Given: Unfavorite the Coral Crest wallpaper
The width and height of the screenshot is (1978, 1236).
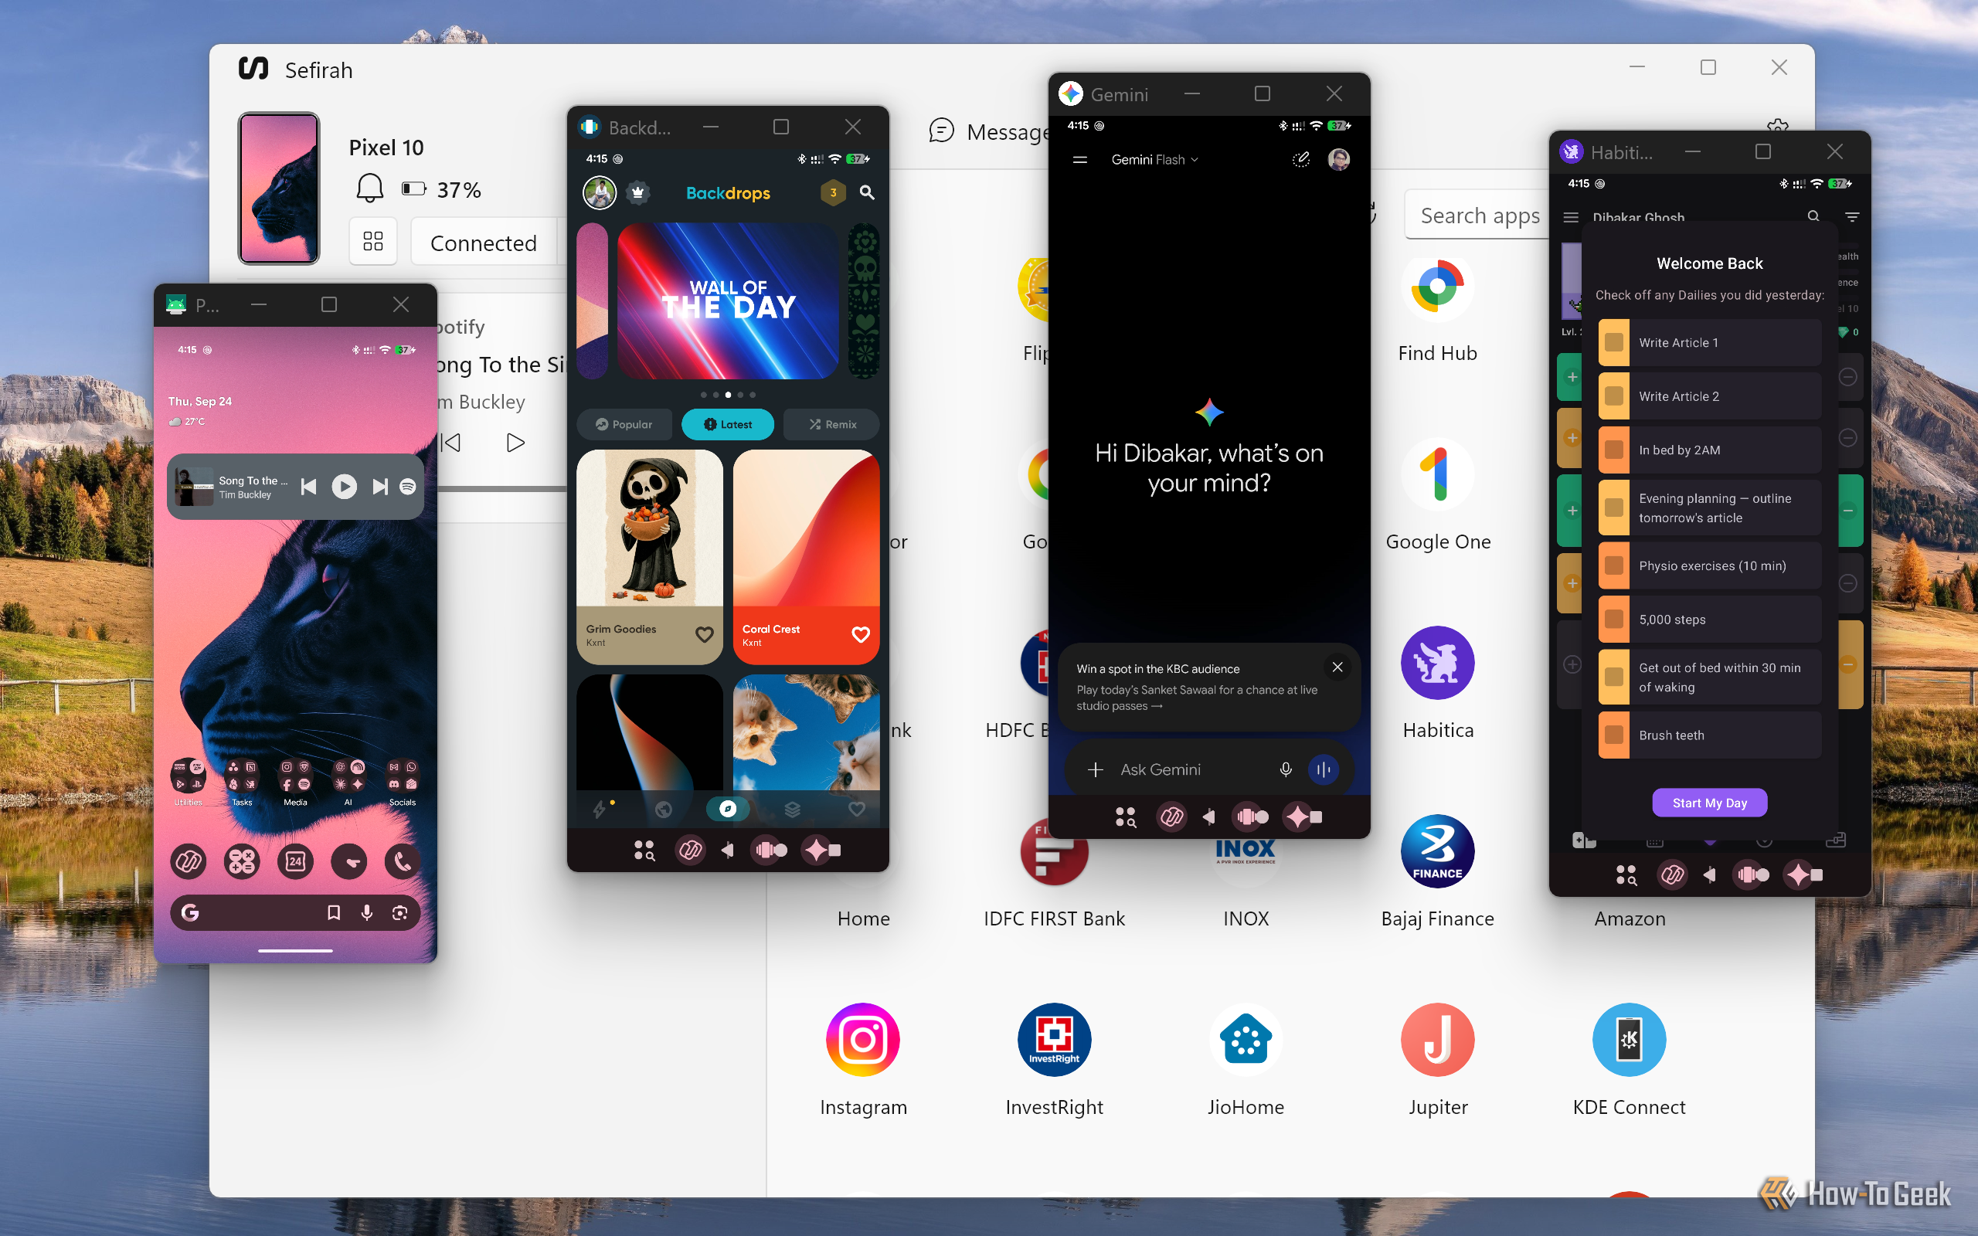Looking at the screenshot, I should click(x=861, y=634).
